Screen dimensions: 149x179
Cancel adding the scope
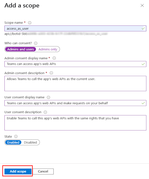43,171
